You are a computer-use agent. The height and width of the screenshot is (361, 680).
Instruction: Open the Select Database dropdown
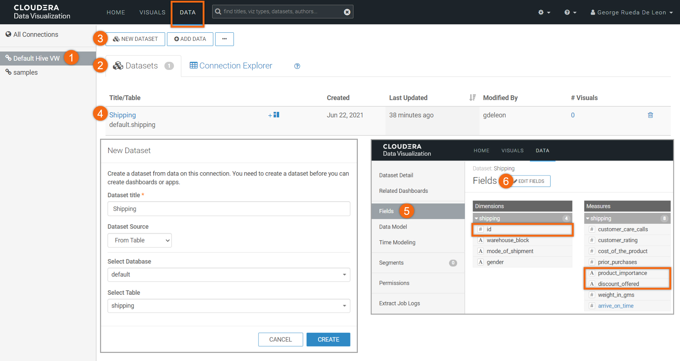tap(229, 275)
